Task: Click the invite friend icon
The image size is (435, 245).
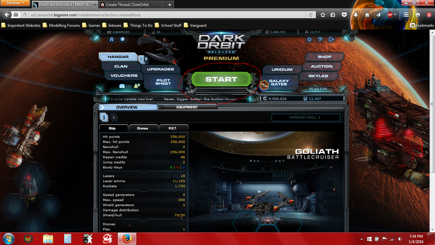Action: tap(137, 86)
